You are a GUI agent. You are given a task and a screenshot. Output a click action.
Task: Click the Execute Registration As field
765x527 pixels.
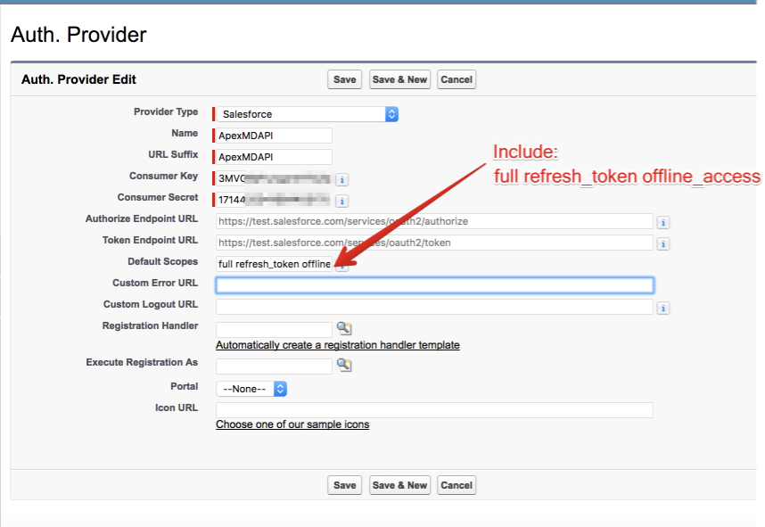click(x=275, y=366)
